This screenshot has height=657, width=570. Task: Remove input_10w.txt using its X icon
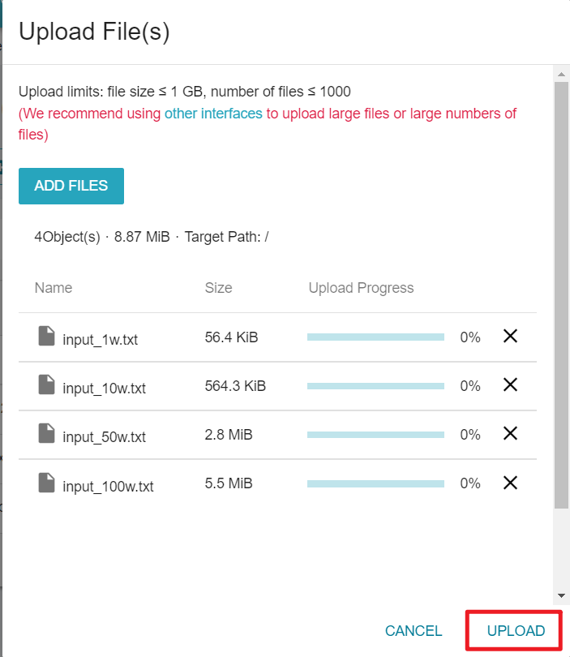pos(510,384)
